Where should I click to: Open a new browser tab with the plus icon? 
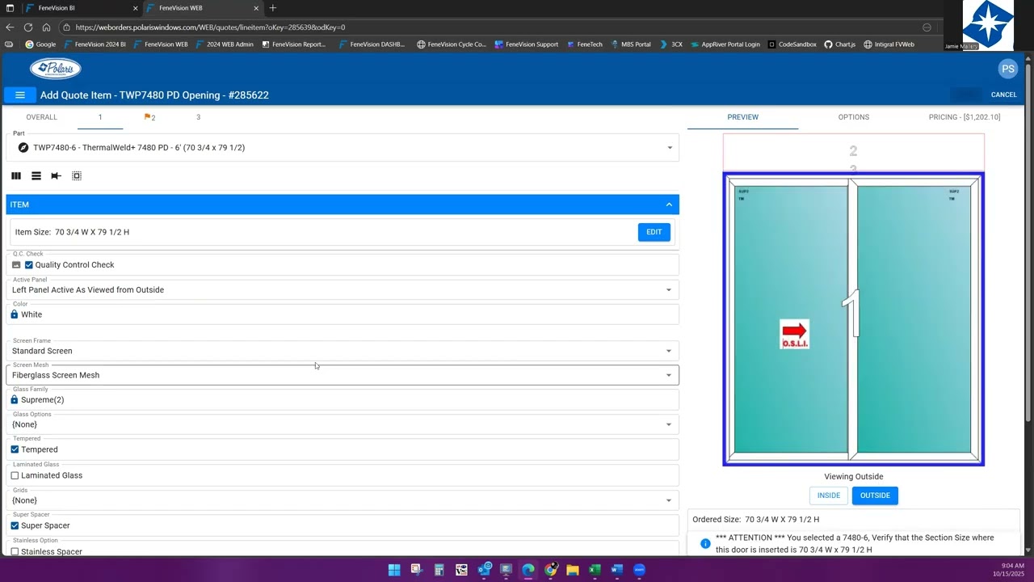[x=273, y=8]
